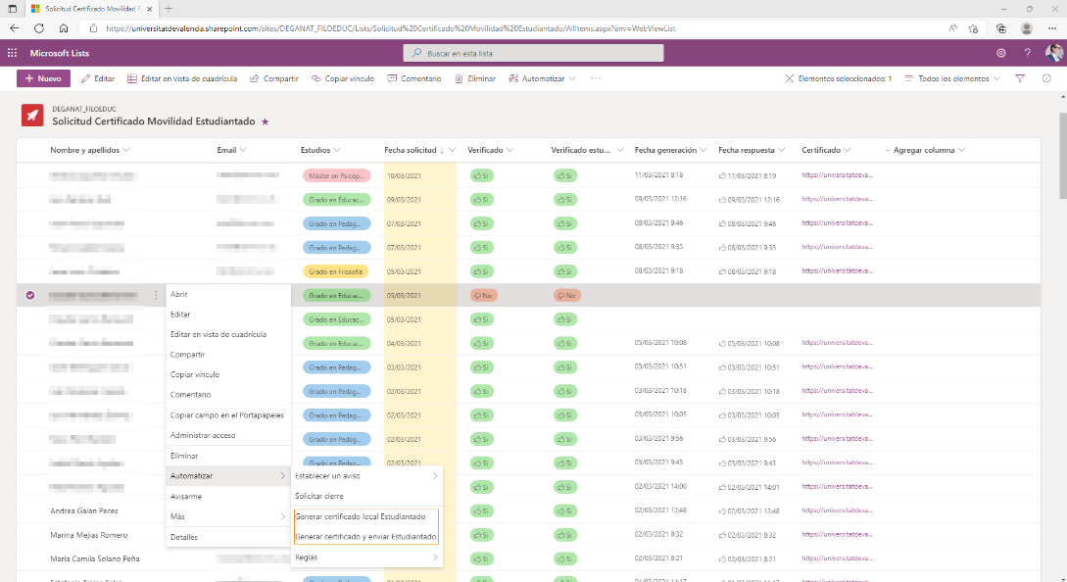The image size is (1067, 582).
Task: Open the more toolbar commands ellipsis
Action: point(595,78)
